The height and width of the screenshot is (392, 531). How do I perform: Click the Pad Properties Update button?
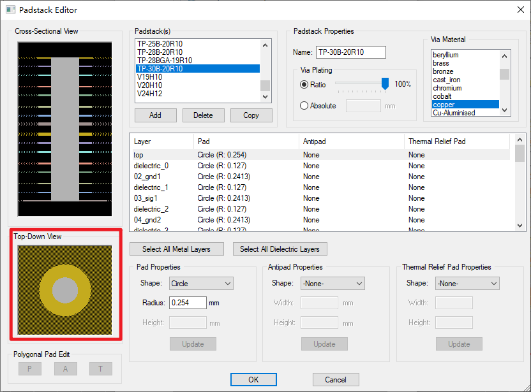click(193, 344)
